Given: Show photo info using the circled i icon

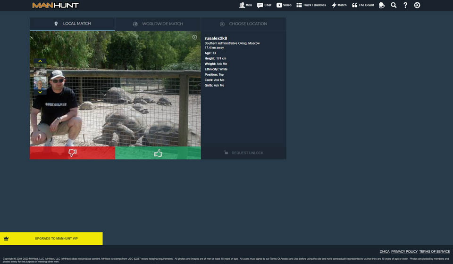Looking at the screenshot, I should pyautogui.click(x=194, y=37).
